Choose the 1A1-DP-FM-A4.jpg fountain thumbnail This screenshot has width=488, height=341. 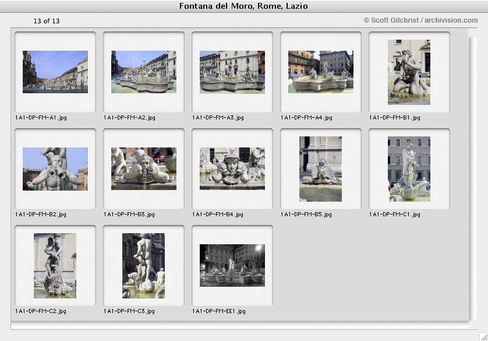(321, 72)
